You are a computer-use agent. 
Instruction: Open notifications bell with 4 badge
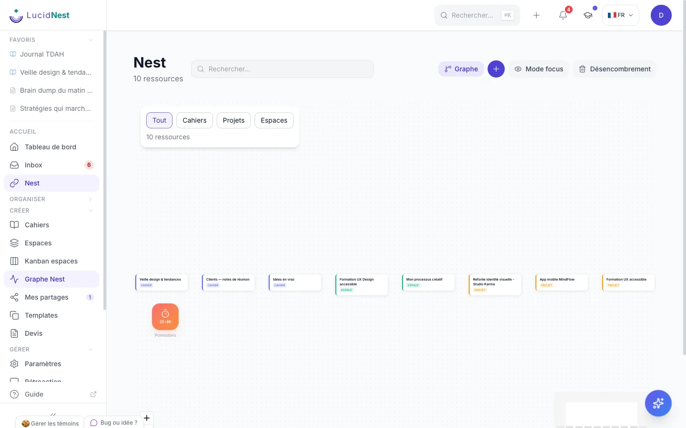coord(563,15)
